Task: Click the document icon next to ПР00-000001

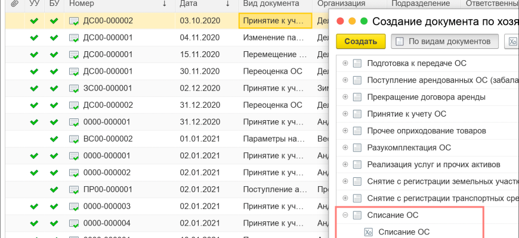Action: [x=75, y=189]
